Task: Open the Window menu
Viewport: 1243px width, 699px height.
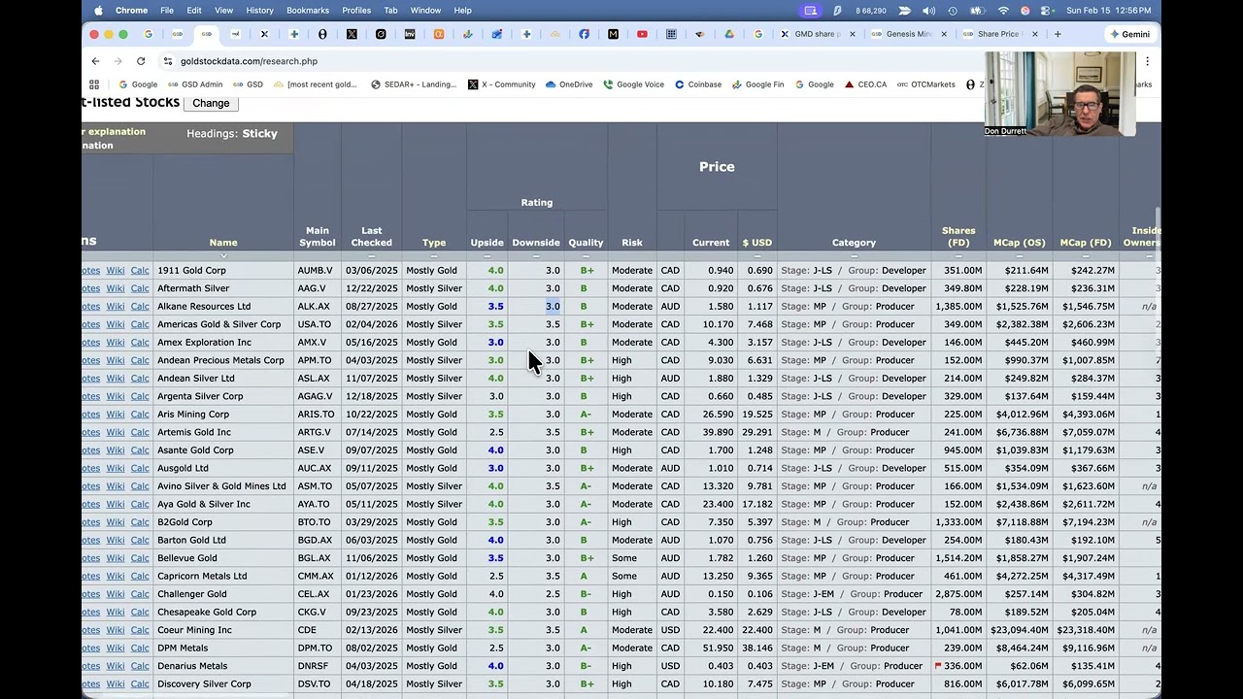Action: point(425,11)
